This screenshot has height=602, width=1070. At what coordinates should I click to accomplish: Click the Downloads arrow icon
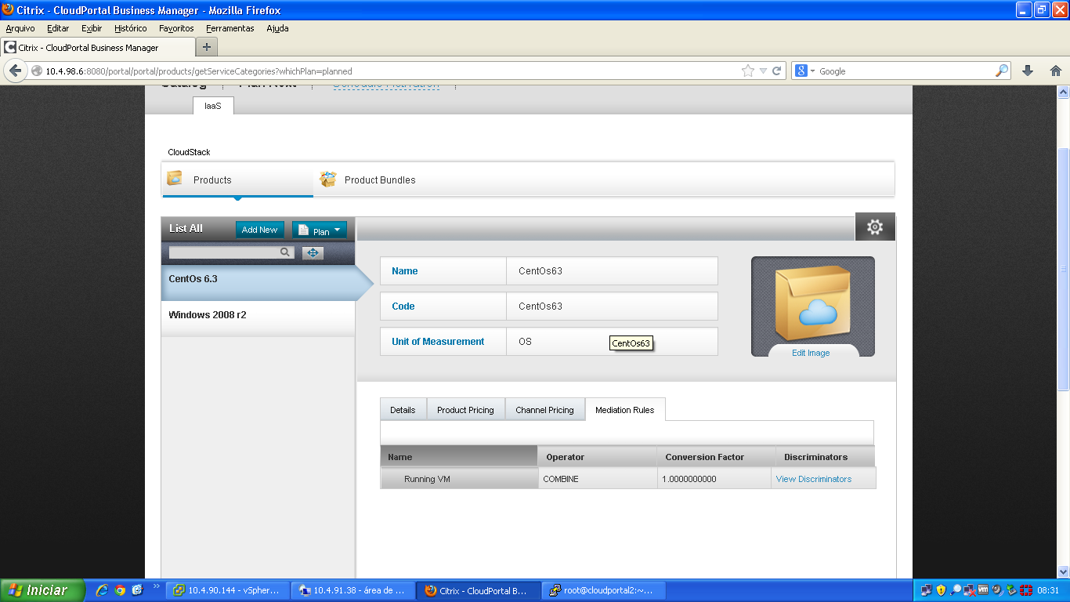pos(1028,71)
